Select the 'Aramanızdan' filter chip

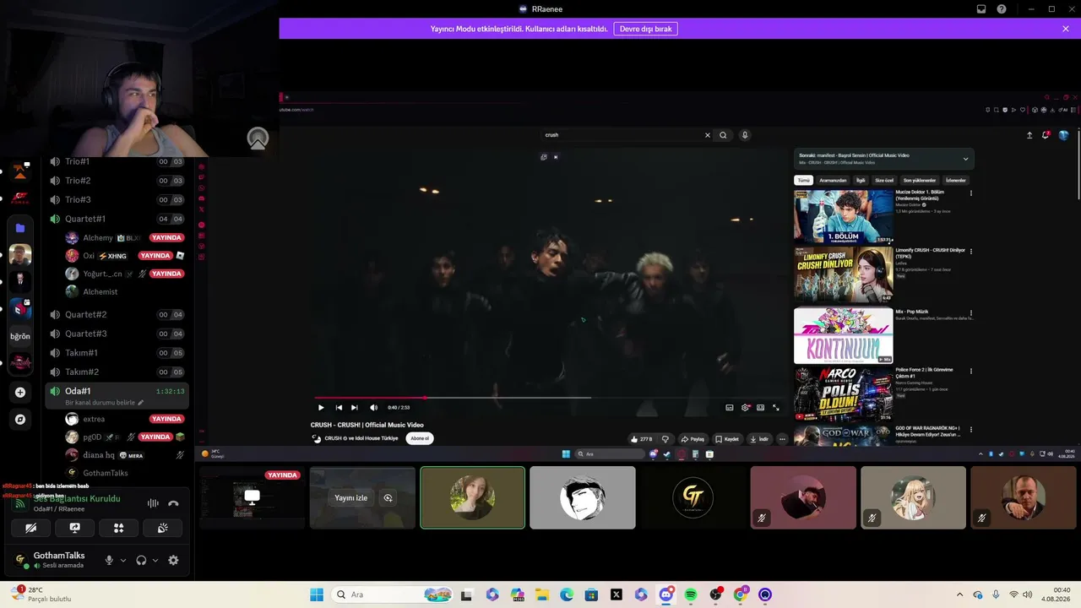[x=833, y=180]
